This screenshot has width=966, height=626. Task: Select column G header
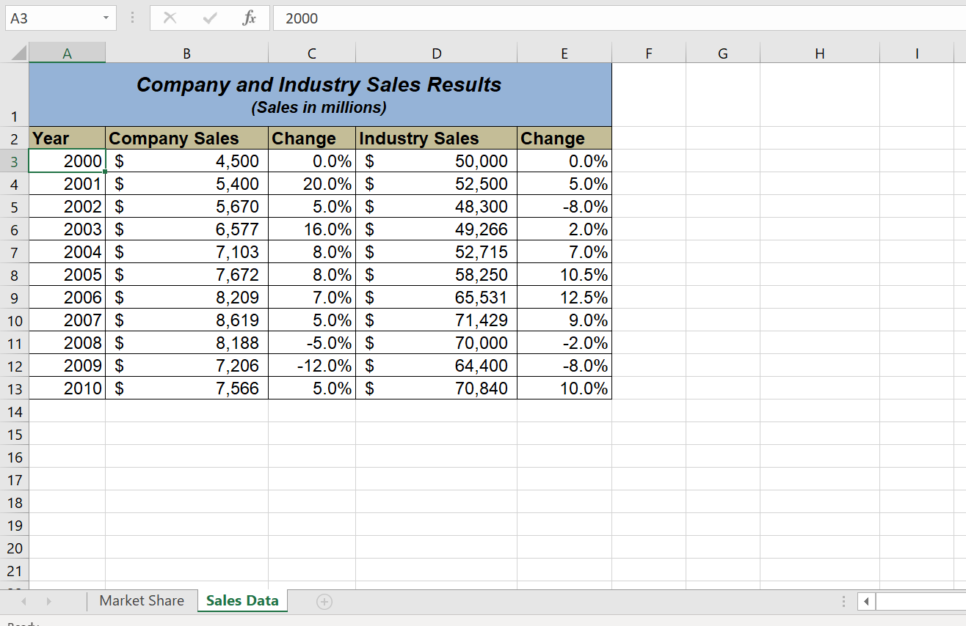(723, 53)
